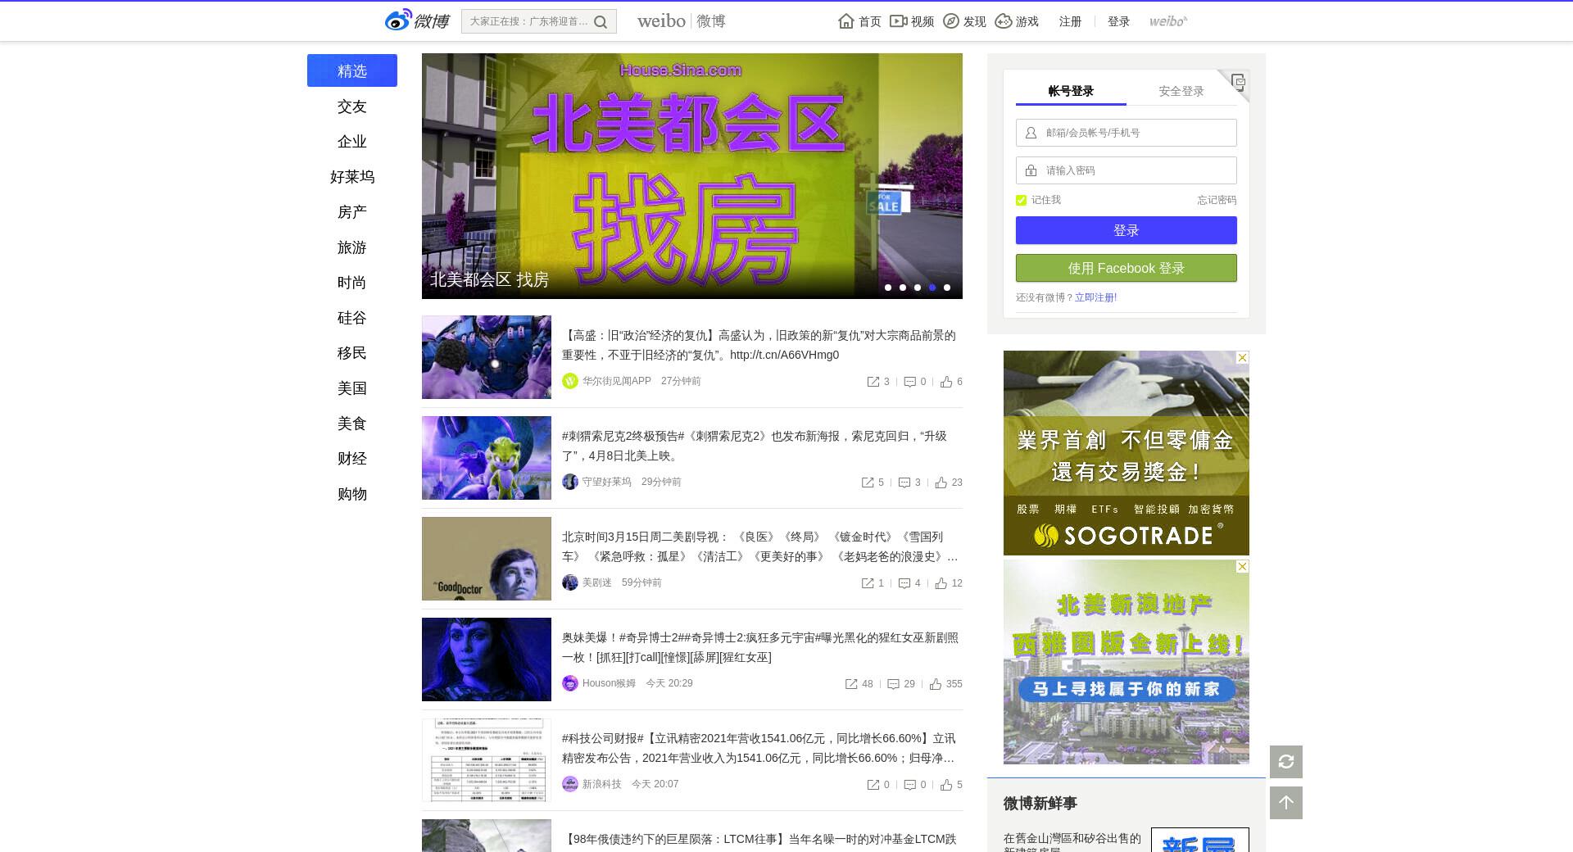Toggle the 记住我 checkbox
This screenshot has height=852, width=1573.
click(x=1021, y=200)
